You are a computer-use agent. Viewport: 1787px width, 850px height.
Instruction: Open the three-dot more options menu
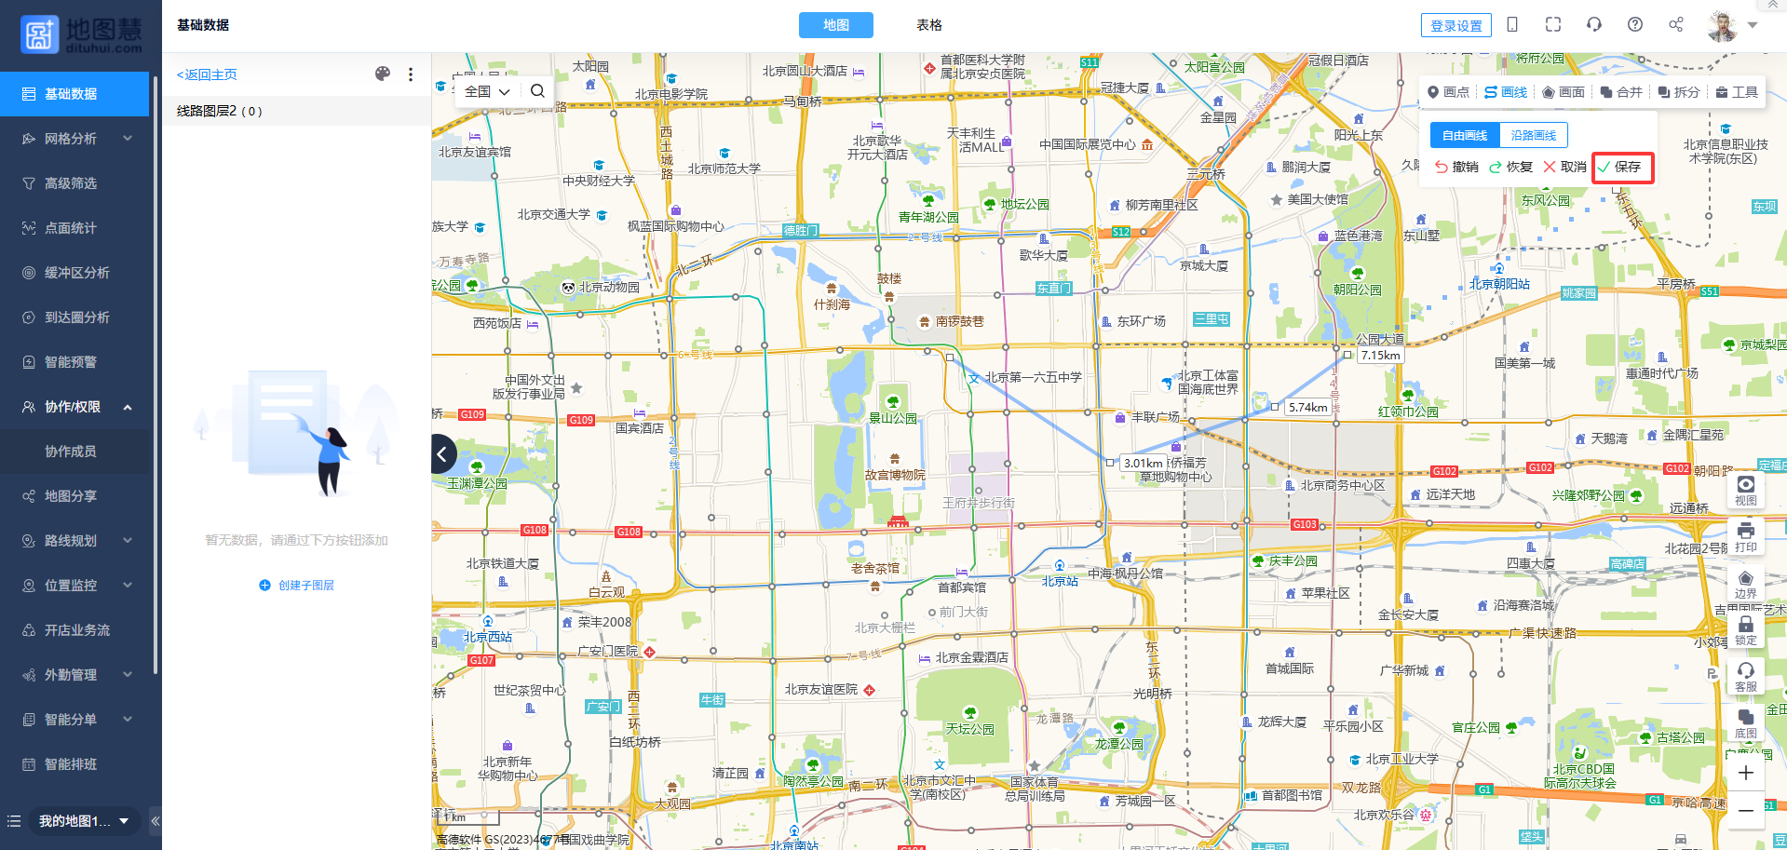411,74
